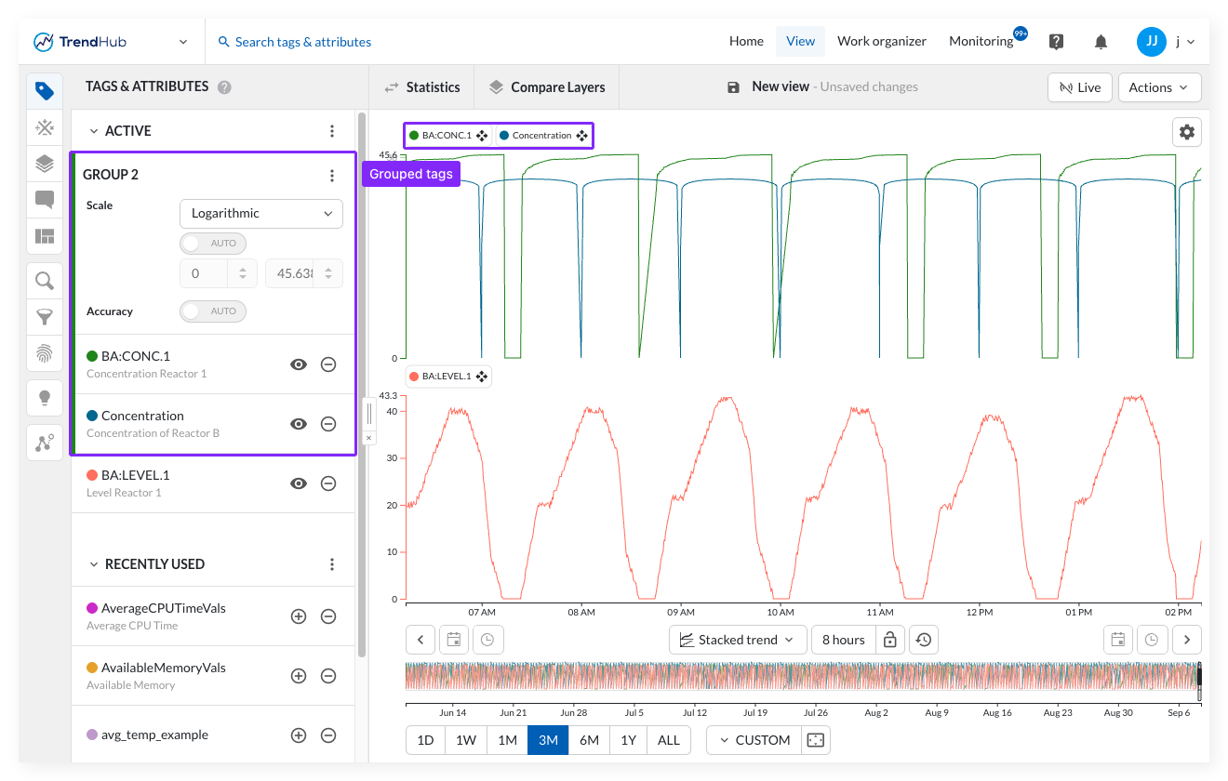Open the Actions dropdown

click(1159, 87)
